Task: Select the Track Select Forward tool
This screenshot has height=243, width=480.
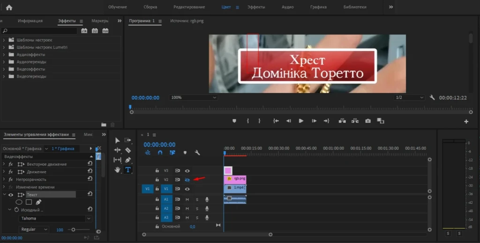Action: (x=127, y=140)
